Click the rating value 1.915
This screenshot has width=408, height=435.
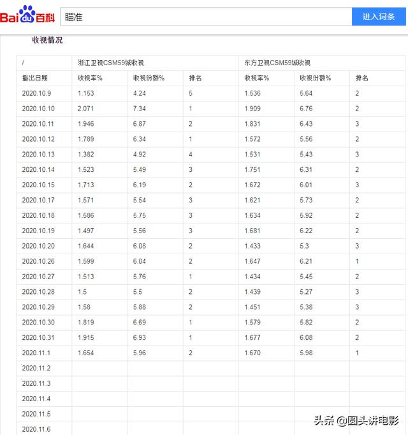click(86, 338)
